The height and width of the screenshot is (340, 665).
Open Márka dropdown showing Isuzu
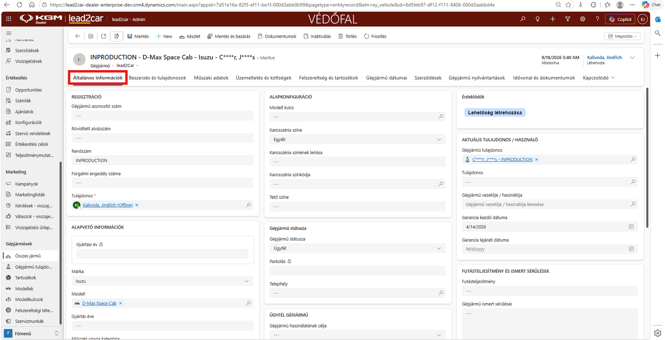click(x=163, y=281)
